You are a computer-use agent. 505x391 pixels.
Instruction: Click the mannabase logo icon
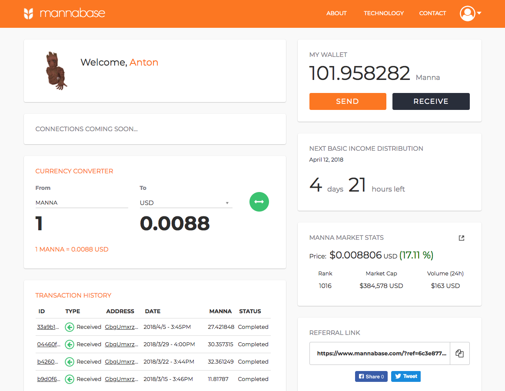(29, 13)
